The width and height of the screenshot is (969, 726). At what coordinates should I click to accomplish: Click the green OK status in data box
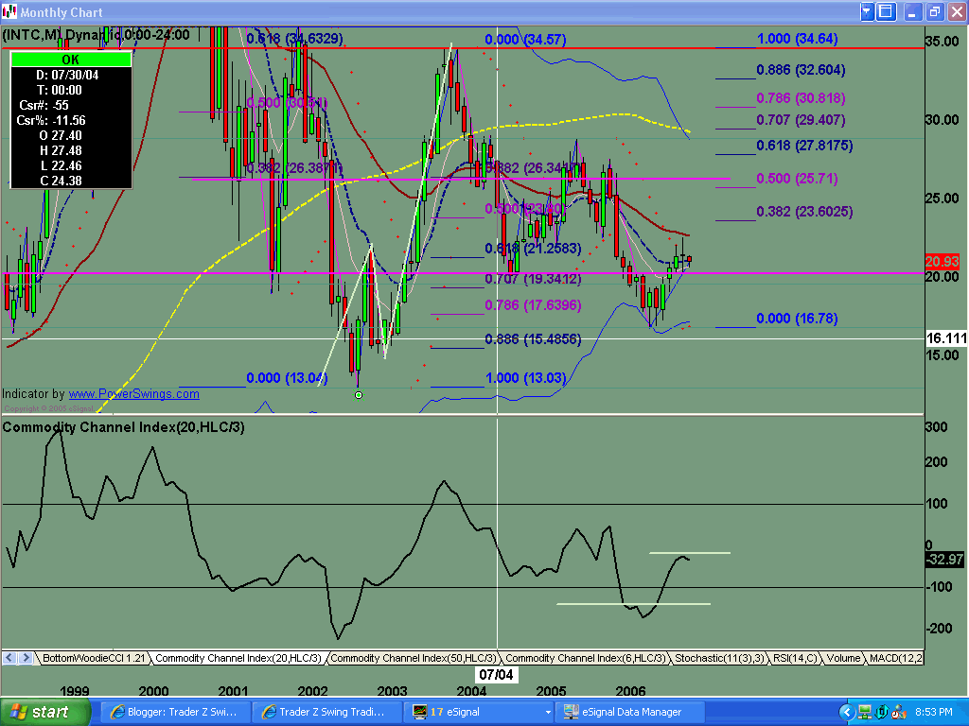[70, 60]
